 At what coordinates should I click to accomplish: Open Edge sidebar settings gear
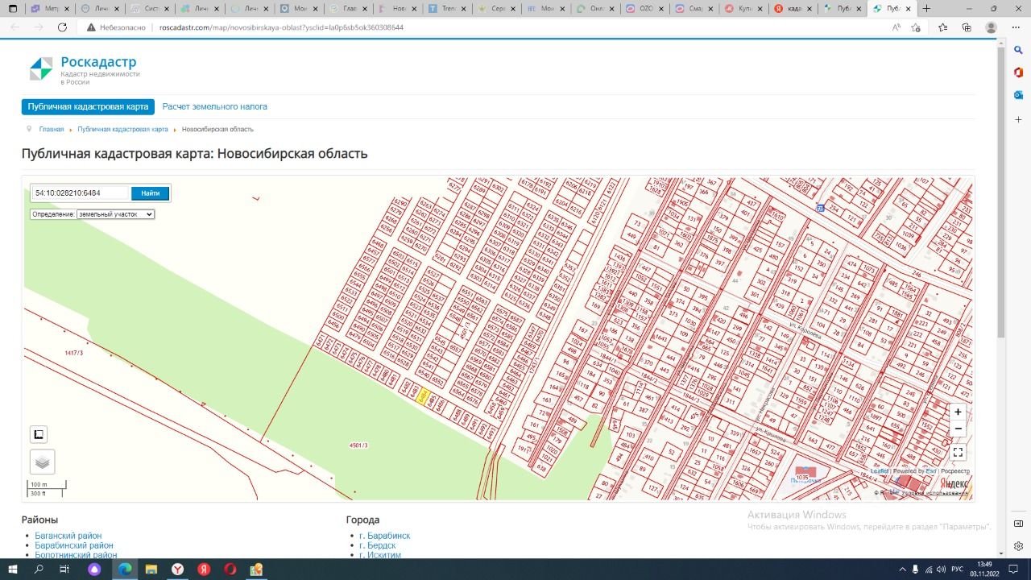coord(1018,546)
